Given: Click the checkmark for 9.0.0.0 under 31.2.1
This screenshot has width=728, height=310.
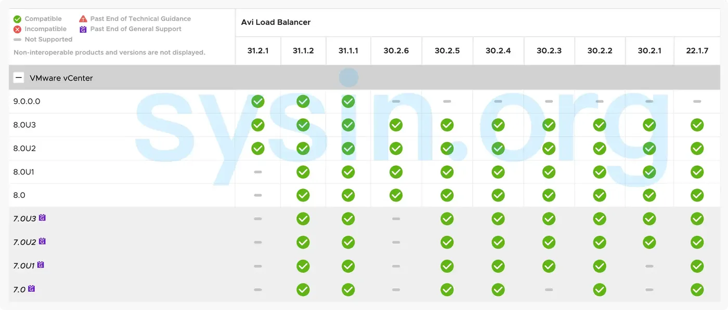Looking at the screenshot, I should tap(257, 101).
